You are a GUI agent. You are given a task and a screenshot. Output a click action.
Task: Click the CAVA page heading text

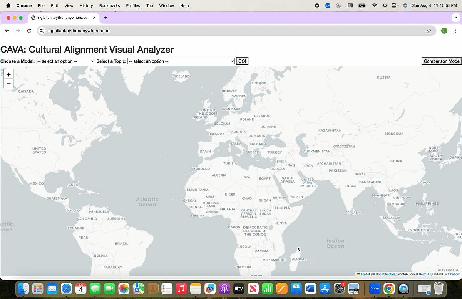[x=87, y=50]
